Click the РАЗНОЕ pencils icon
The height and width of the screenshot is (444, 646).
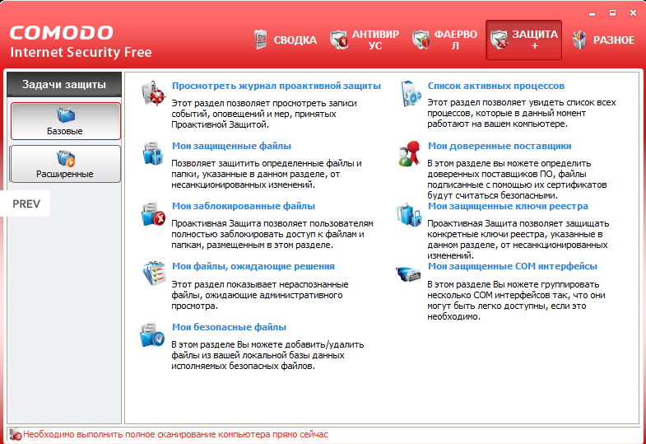point(579,40)
